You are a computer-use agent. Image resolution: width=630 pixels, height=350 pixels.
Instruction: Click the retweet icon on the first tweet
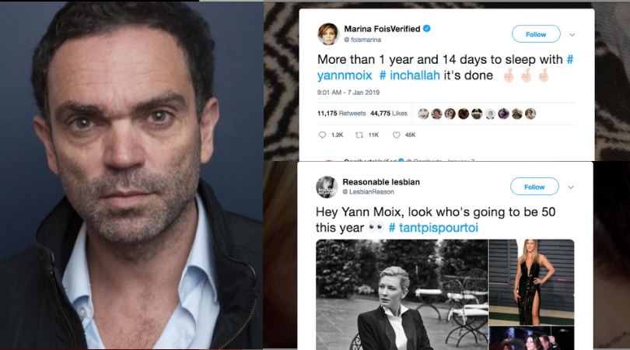tap(359, 135)
